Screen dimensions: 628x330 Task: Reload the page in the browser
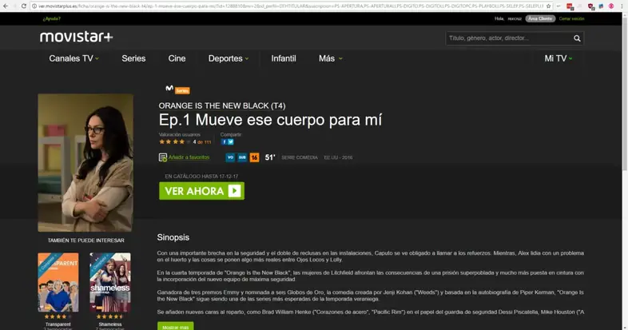[x=24, y=6]
